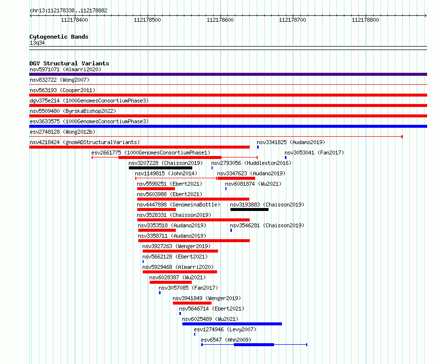Select the thick blue esv6547 bar
Screen dimensions: 441x364
[254, 345]
